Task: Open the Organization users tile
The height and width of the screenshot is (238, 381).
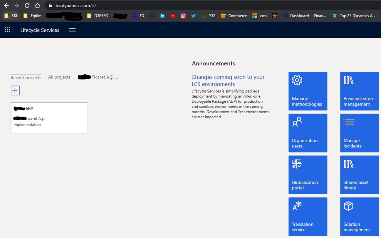Action: click(x=308, y=133)
